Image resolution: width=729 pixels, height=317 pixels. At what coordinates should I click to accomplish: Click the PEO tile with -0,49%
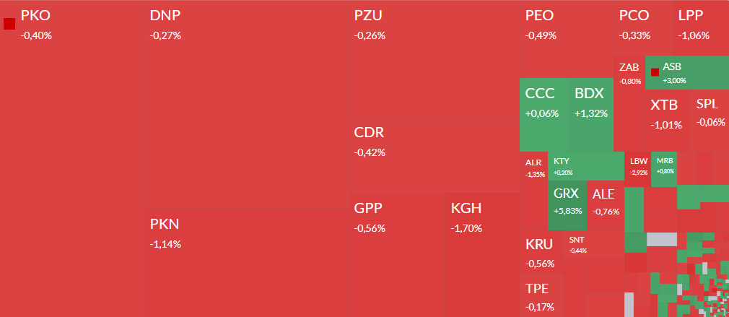tap(567, 40)
